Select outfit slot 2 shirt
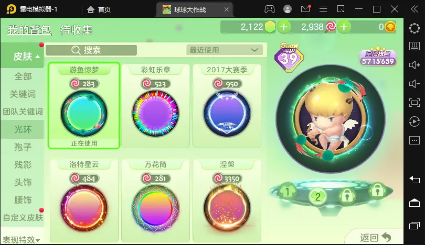 [317, 197]
